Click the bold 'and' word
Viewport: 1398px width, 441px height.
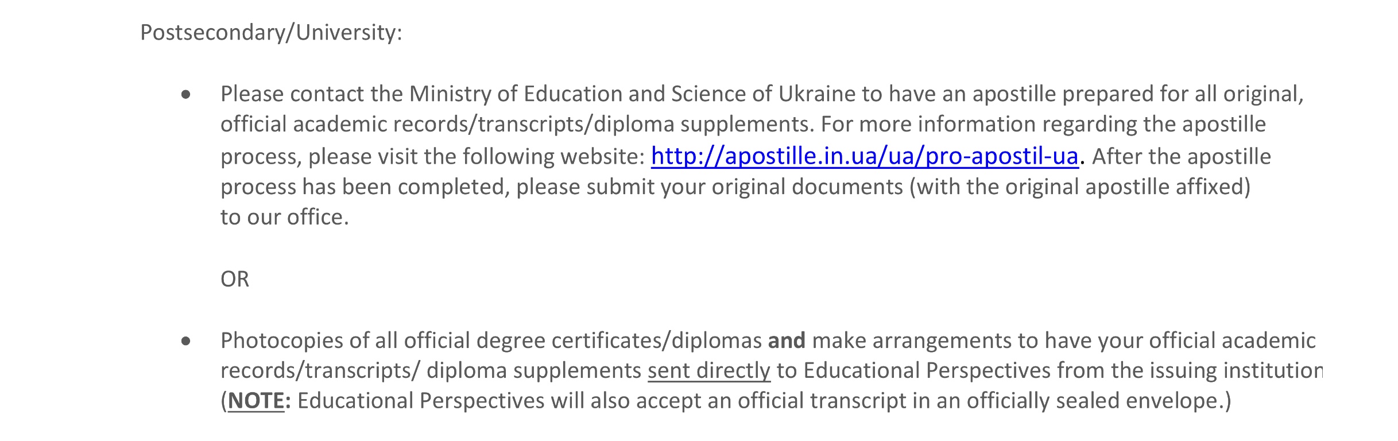click(787, 341)
